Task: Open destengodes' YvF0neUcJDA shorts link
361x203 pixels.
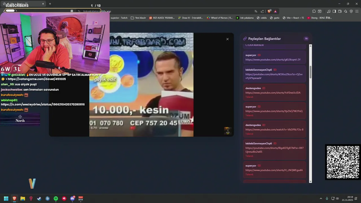Action: pos(273,93)
